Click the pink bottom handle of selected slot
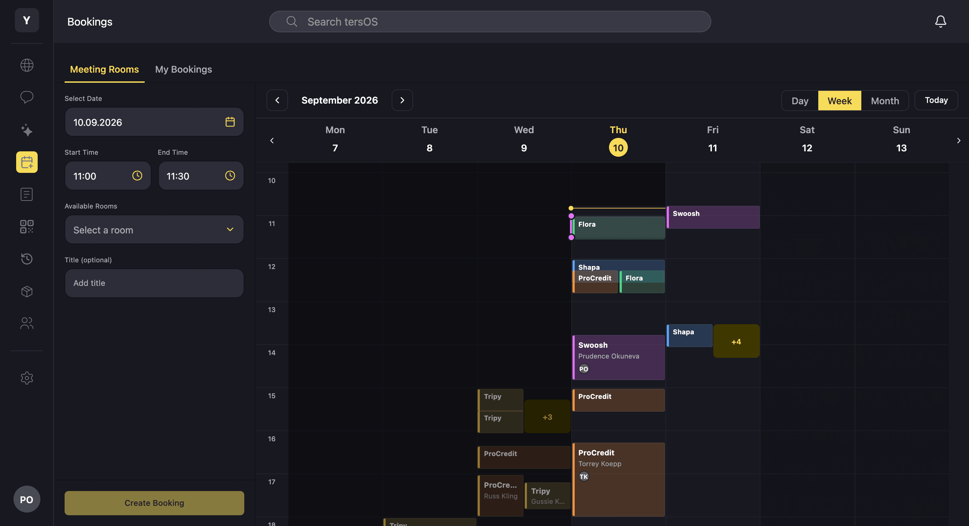 [x=571, y=237]
